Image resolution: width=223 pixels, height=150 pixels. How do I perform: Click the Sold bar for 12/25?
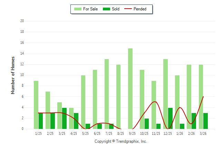pyautogui.click(x=170, y=118)
